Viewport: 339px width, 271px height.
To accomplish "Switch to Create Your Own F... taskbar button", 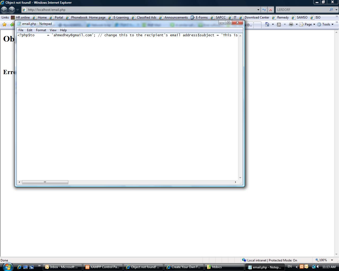I will (x=184, y=267).
